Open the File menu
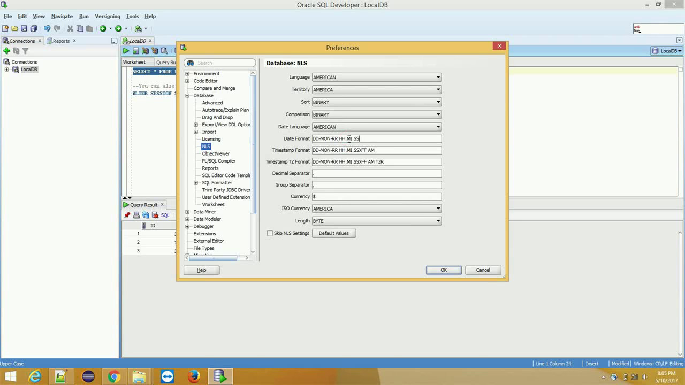 tap(8, 16)
